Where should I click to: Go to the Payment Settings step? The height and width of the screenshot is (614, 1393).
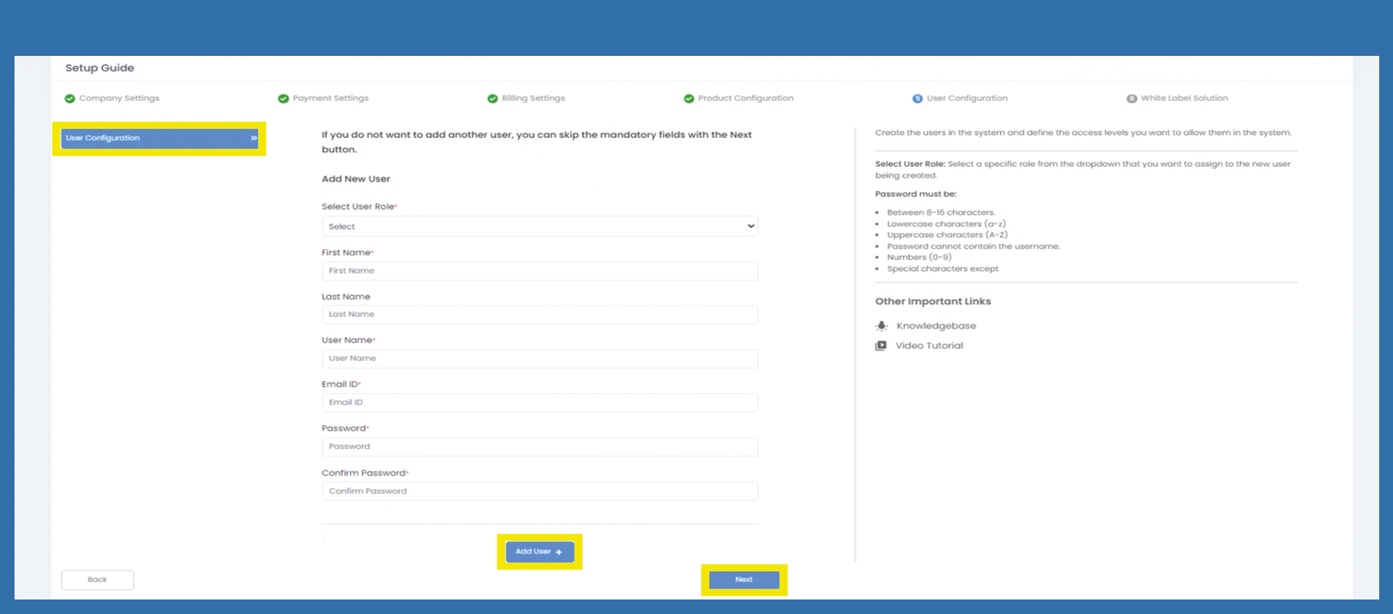tap(330, 98)
